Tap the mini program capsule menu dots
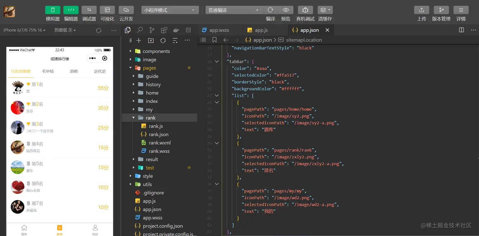 click(92, 59)
